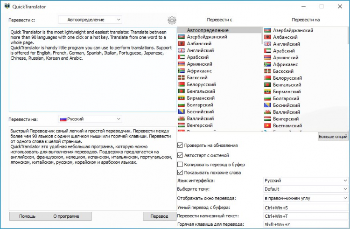Viewport: 350px width, 229px height.
Task: Open Отображать окно перевода position dropdown
Action: [306, 198]
